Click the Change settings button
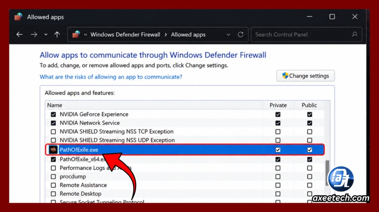 click(305, 76)
